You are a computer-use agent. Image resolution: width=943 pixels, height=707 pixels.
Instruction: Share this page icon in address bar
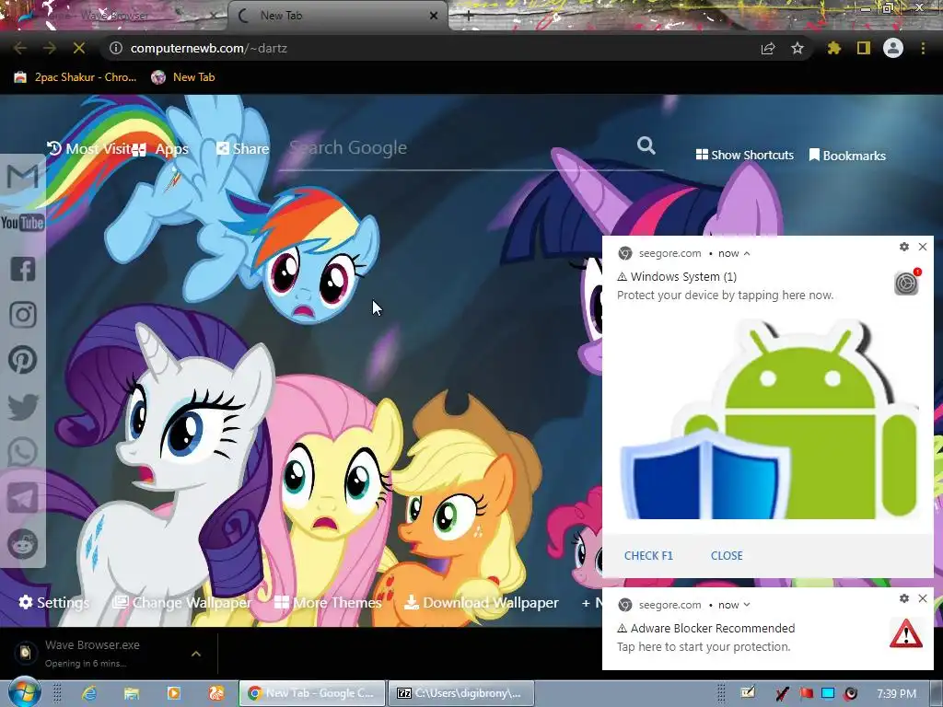pyautogui.click(x=767, y=48)
